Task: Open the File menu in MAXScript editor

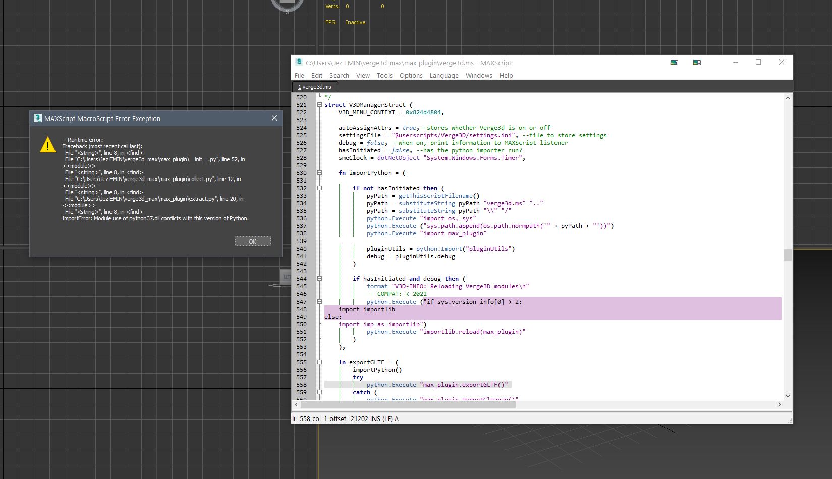Action: [x=299, y=75]
